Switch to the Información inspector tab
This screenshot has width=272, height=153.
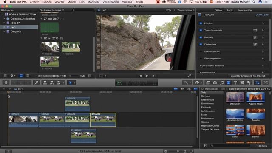pos(245,10)
